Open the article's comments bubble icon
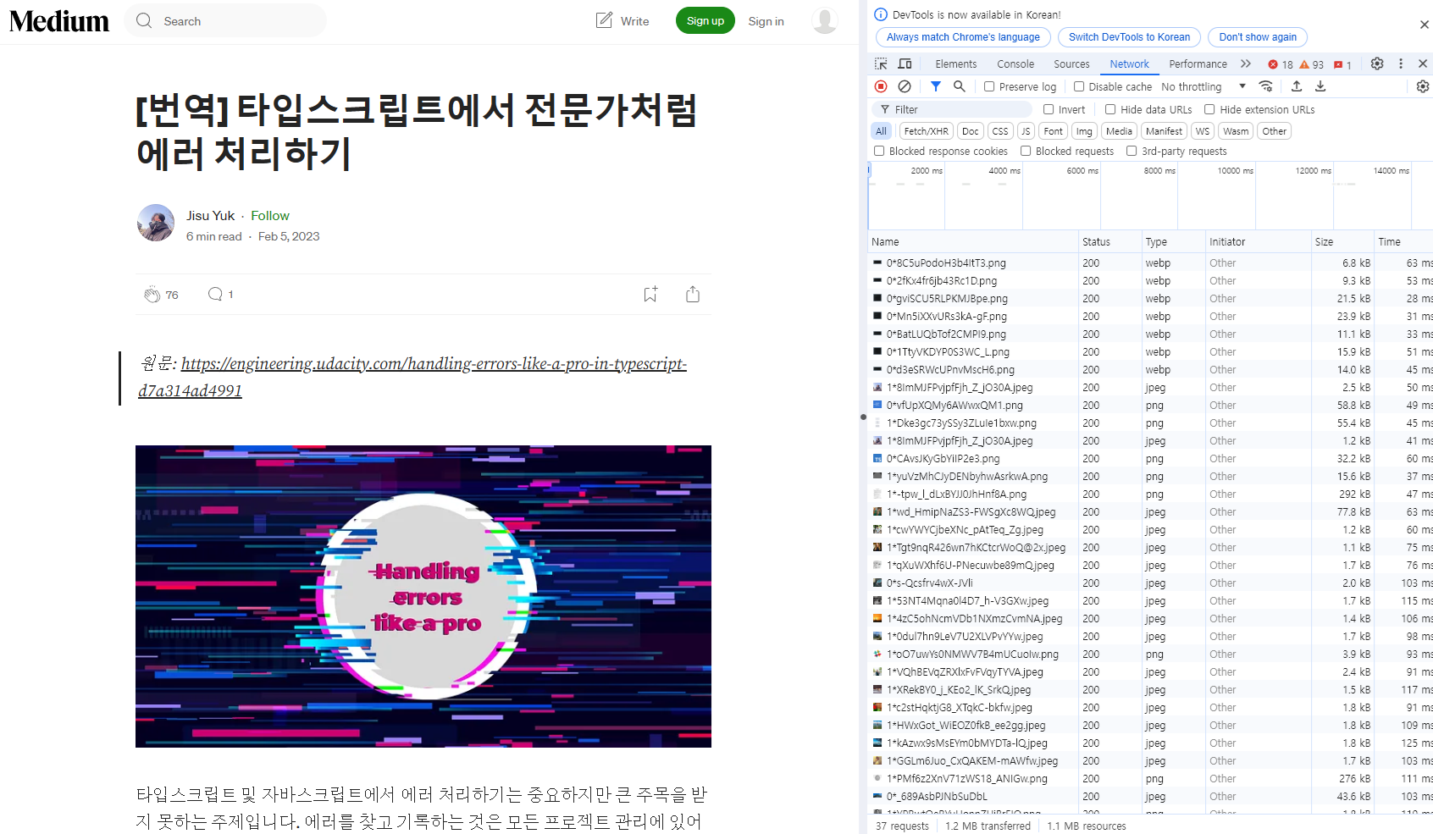1433x834 pixels. [215, 294]
